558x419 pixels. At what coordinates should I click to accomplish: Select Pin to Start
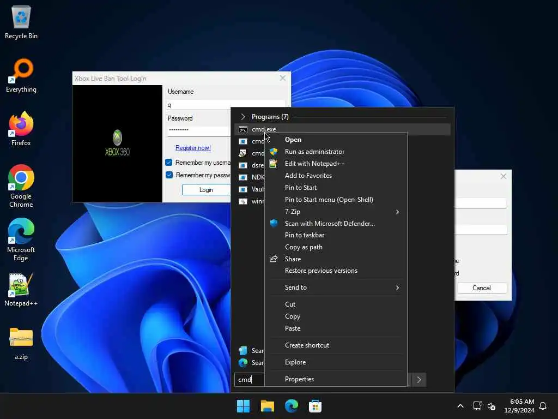tap(336, 188)
